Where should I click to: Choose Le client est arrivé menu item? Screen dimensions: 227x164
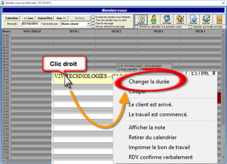pyautogui.click(x=150, y=104)
